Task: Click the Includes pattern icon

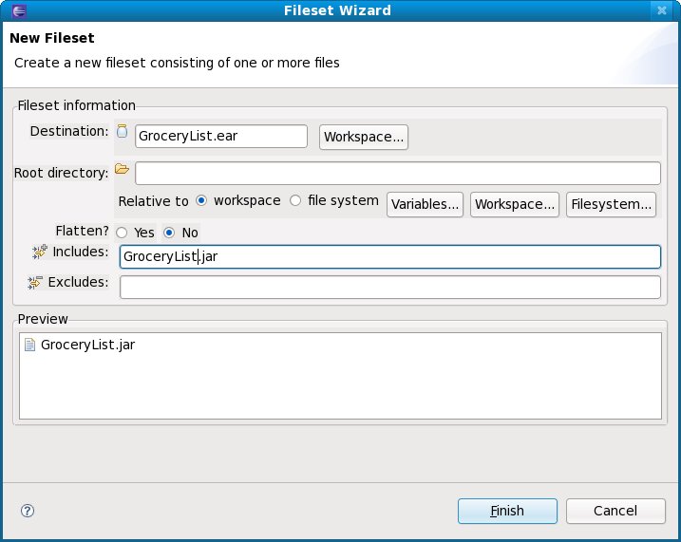Action: [39, 252]
